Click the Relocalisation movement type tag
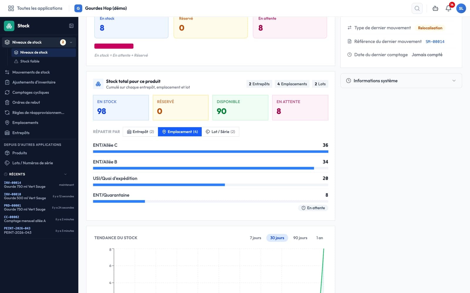This screenshot has width=470, height=293. [x=430, y=28]
